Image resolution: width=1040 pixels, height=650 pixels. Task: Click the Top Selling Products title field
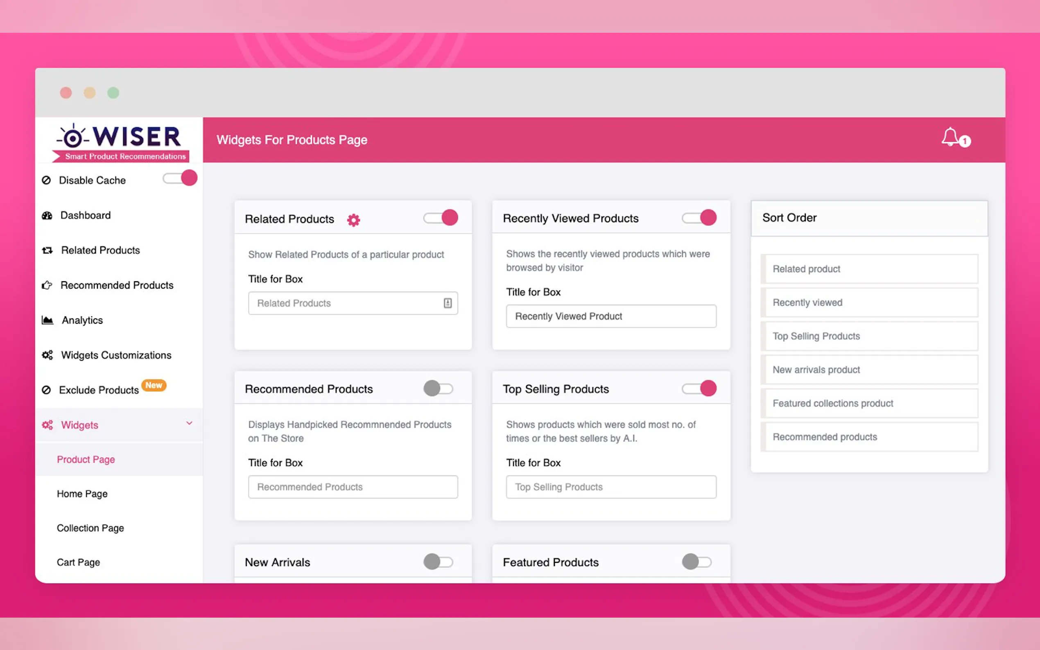point(611,487)
